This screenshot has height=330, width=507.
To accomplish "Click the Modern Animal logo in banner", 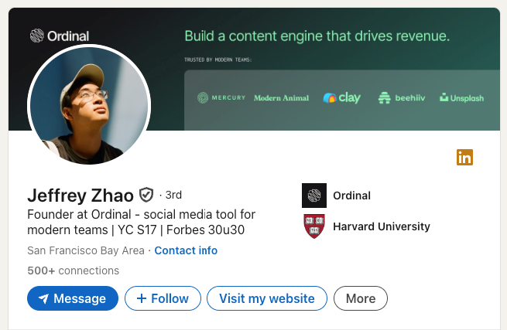I will [x=281, y=98].
